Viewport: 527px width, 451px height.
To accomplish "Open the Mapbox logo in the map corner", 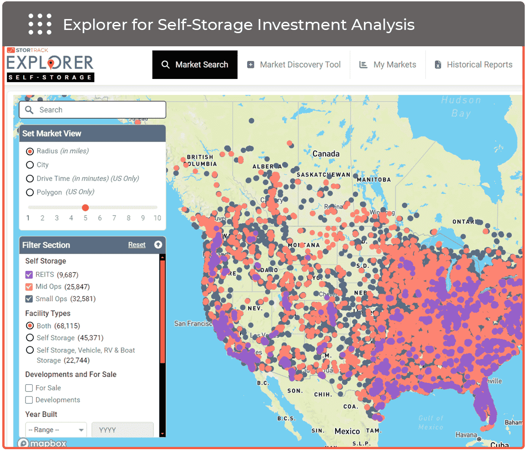I will 42,443.
